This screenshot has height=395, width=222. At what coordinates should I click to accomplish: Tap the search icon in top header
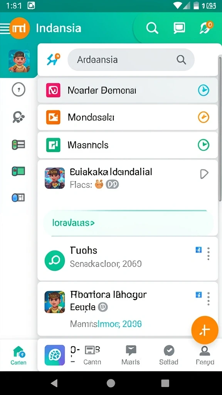152,28
